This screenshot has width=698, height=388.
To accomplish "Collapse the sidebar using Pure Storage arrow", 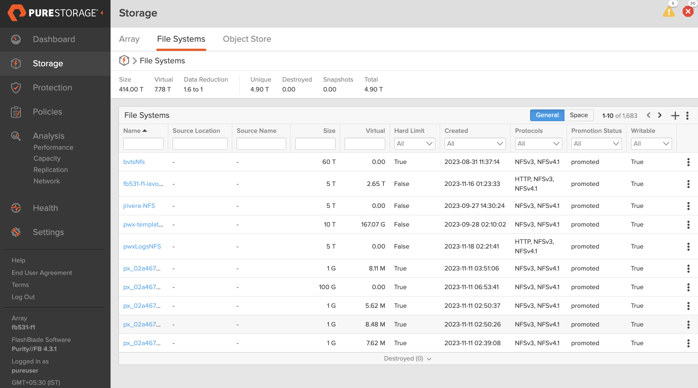I will pos(102,13).
